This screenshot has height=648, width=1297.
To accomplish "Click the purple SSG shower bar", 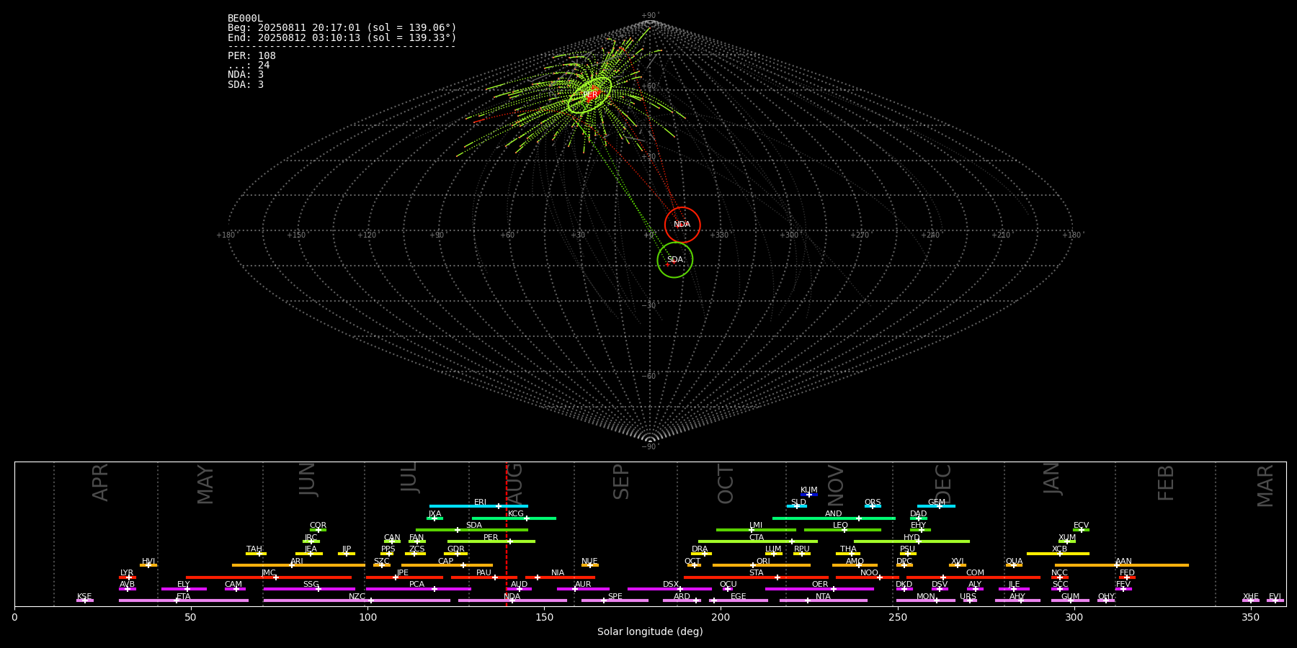I will [309, 589].
